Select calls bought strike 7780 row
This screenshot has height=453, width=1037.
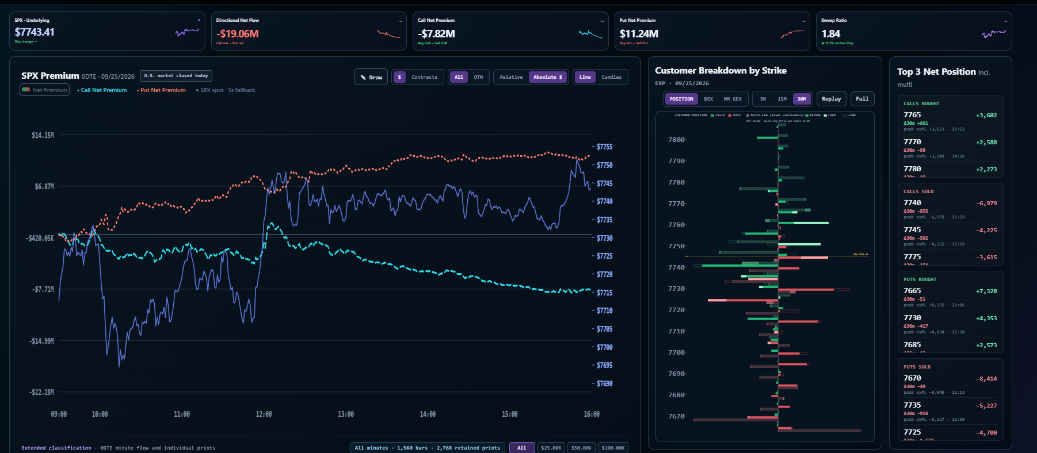(950, 170)
